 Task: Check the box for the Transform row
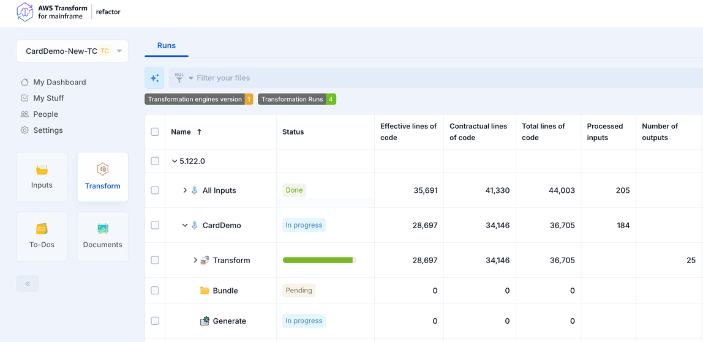coord(155,260)
